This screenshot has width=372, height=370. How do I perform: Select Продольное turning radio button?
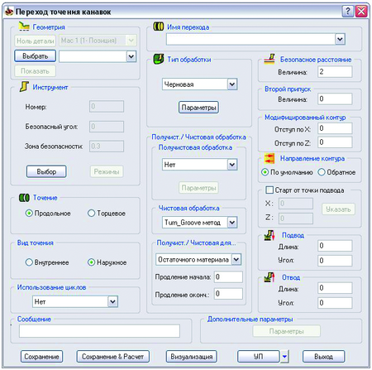(29, 214)
